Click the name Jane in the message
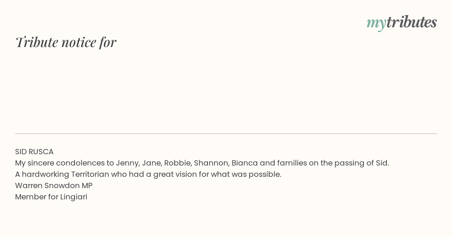Screen dimensions: 452x237 [152, 163]
